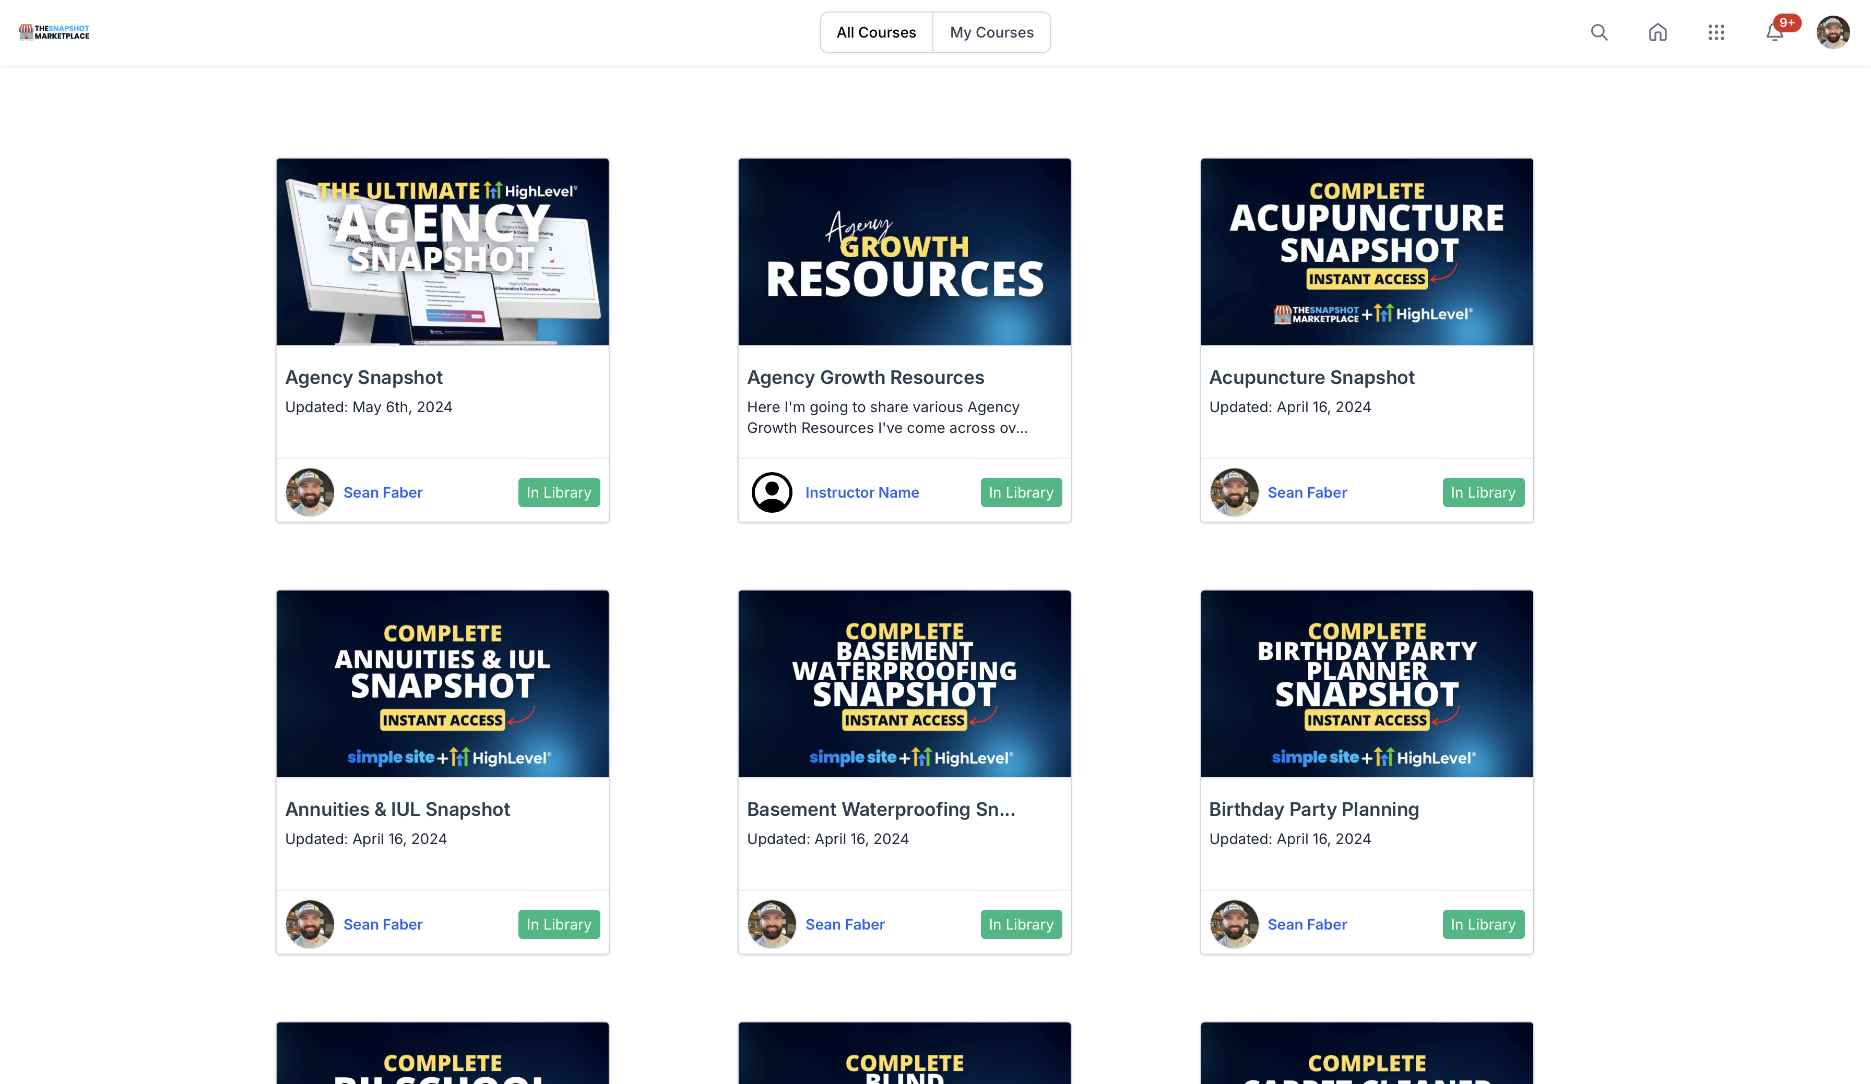Open the home icon in header

pyautogui.click(x=1657, y=32)
